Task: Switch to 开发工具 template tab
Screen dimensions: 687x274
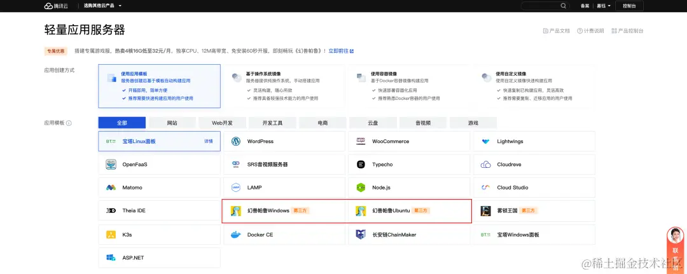Action: [x=272, y=123]
